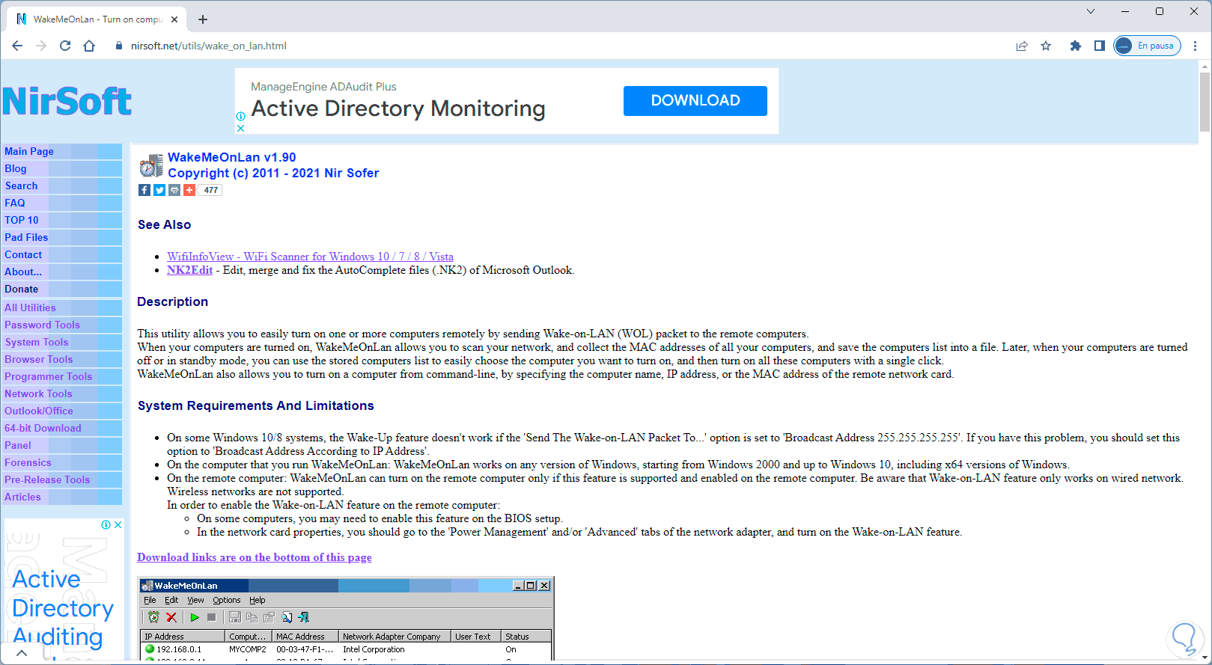Click the 477 share count
The height and width of the screenshot is (665, 1212).
point(211,190)
